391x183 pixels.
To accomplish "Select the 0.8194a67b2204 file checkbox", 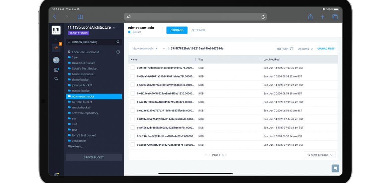I will [x=133, y=119].
